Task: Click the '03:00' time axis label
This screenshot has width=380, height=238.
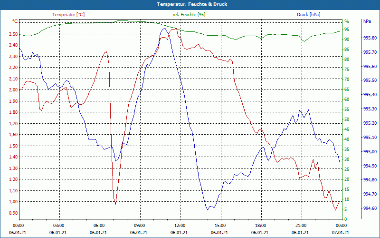Action: coord(58,226)
